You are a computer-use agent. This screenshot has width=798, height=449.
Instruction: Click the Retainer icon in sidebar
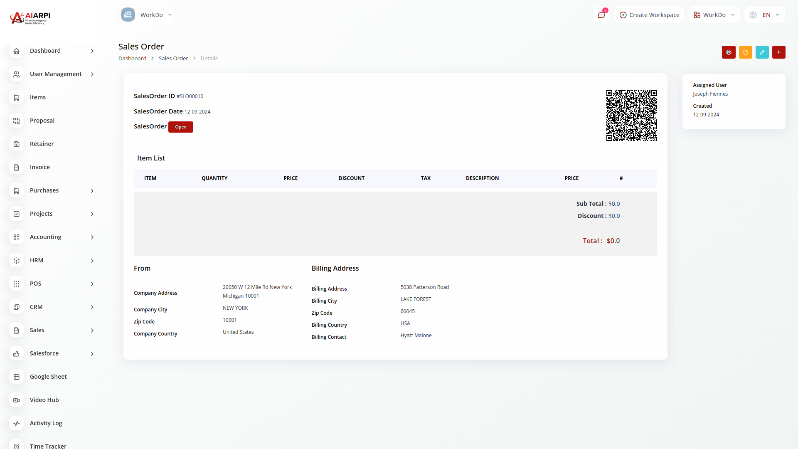[16, 144]
